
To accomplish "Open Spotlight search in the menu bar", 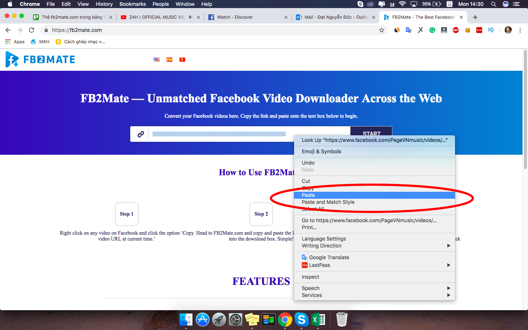I will [494, 4].
